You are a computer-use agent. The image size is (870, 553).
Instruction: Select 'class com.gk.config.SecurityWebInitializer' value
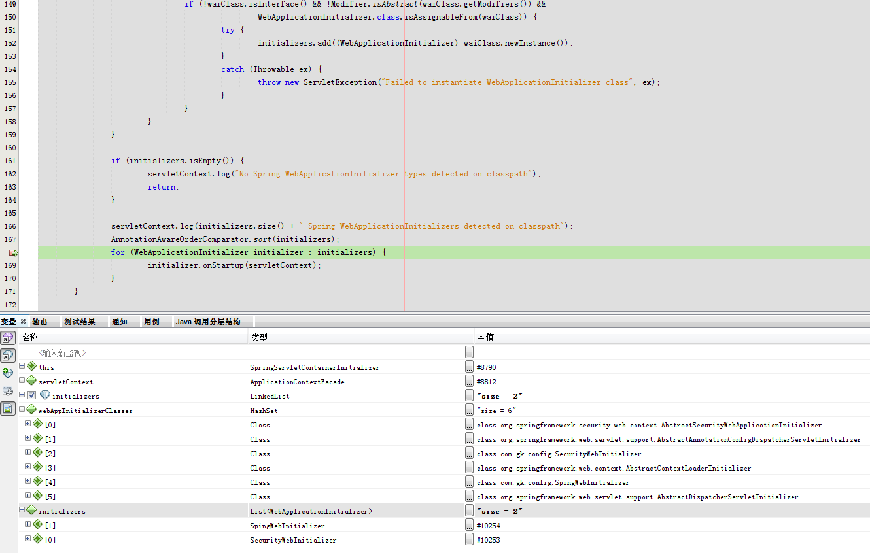pos(559,454)
